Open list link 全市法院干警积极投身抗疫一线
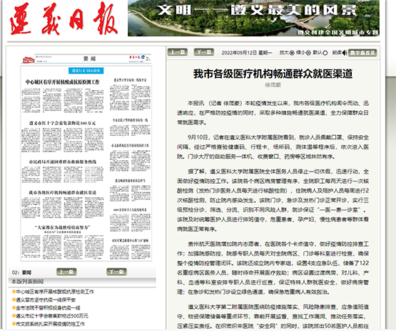The image size is (396, 331). click(x=48, y=308)
